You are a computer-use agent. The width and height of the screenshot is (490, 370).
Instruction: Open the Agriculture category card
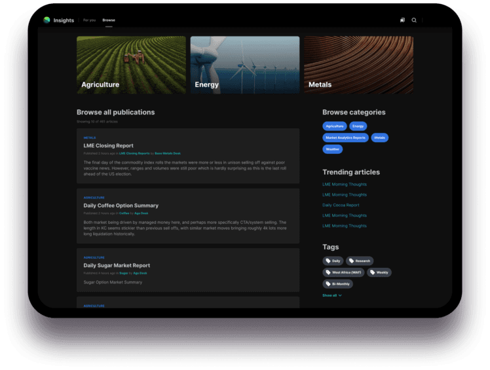point(131,65)
